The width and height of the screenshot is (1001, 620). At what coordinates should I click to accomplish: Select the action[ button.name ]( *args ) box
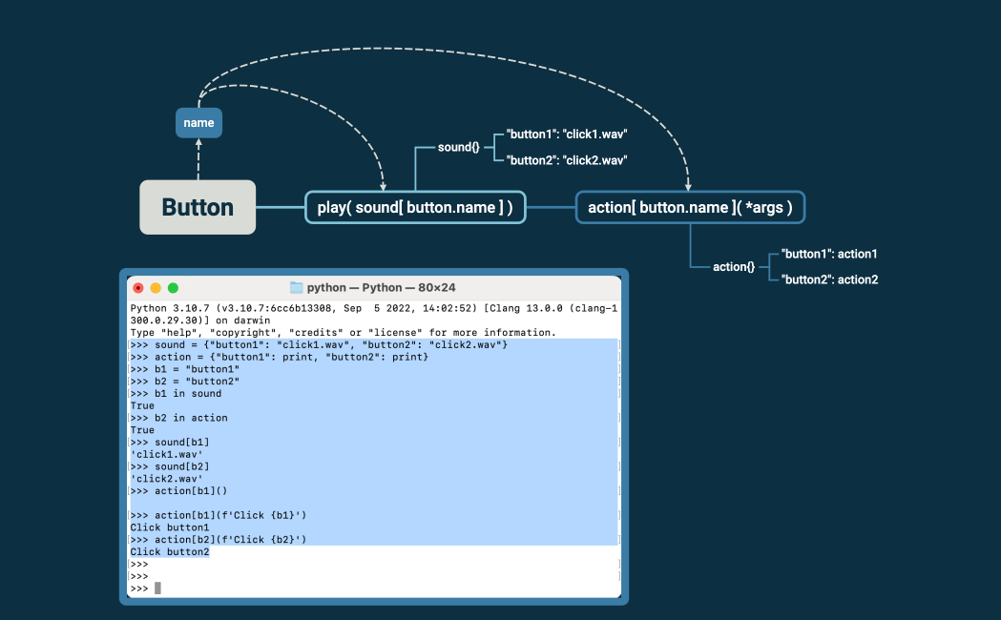coord(690,207)
